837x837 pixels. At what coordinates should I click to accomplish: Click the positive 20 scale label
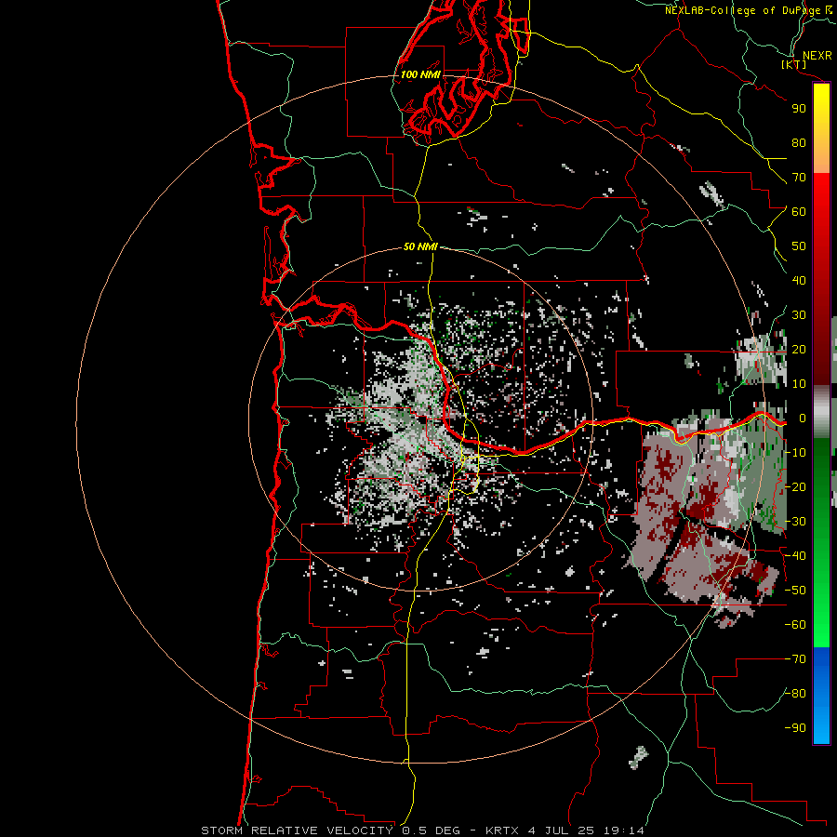[x=799, y=350]
